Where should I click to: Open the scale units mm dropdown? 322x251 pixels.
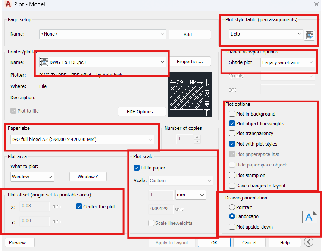[x=202, y=195]
